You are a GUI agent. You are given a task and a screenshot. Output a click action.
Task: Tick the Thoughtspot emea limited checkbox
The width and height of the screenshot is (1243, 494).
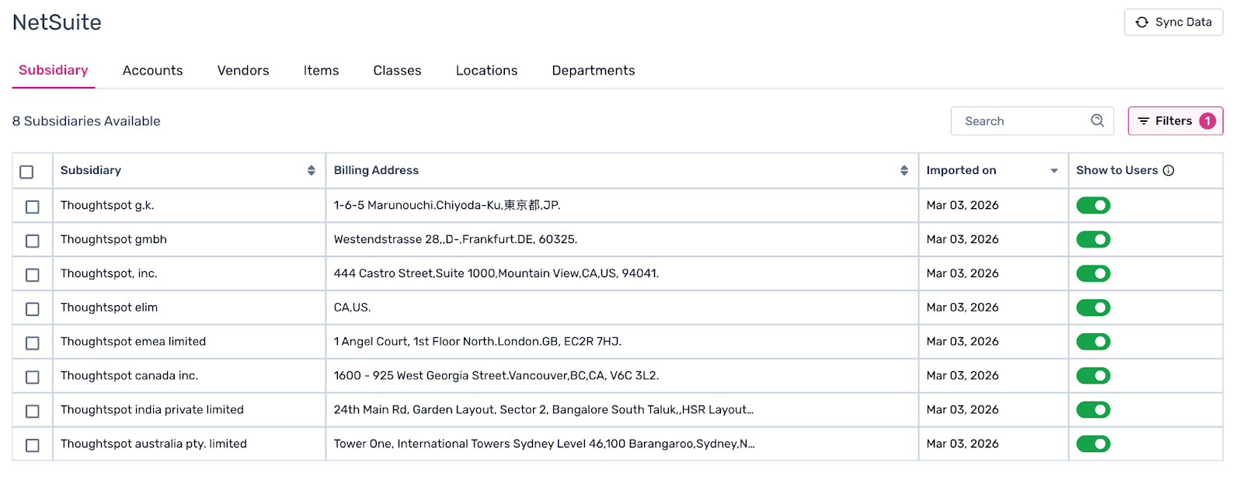32,343
